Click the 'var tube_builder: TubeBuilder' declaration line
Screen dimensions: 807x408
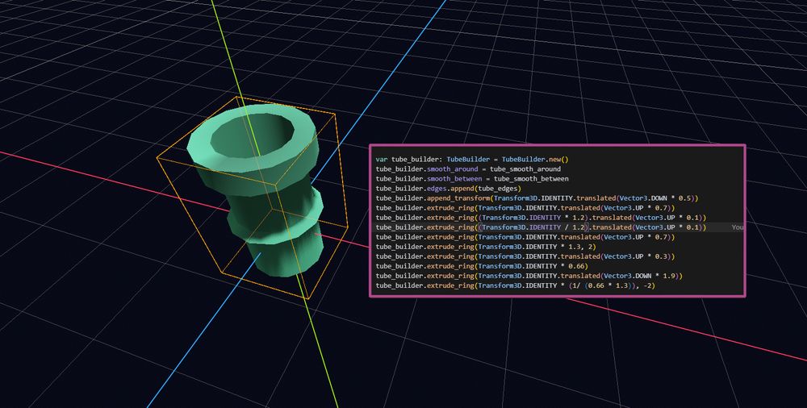pyautogui.click(x=472, y=160)
